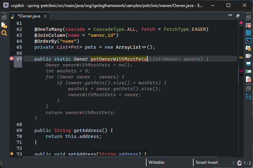
Task: Click the cursor position 1:2 indicator
Action: point(247,163)
